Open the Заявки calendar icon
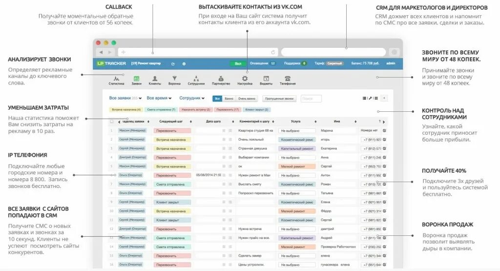The height and width of the screenshot is (271, 500). click(137, 79)
